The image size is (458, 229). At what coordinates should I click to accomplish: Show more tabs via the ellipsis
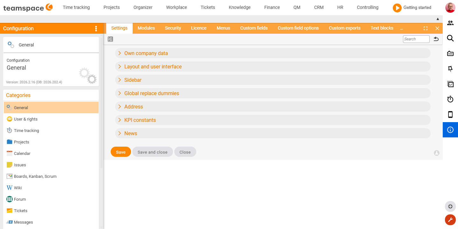(x=402, y=29)
